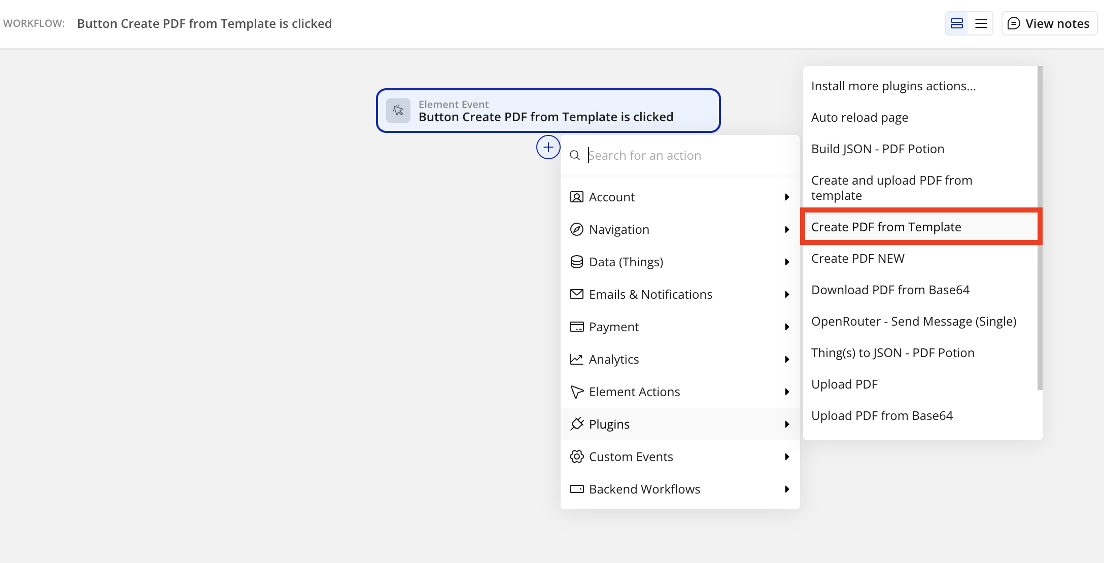The image size is (1104, 563).
Task: Click the Emails & Notifications envelope icon
Action: point(576,294)
